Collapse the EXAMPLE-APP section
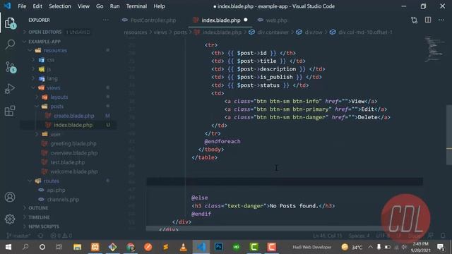 click(x=44, y=42)
